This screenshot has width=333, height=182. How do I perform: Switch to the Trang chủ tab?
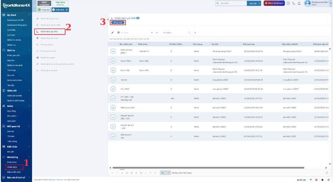pyautogui.click(x=45, y=9)
